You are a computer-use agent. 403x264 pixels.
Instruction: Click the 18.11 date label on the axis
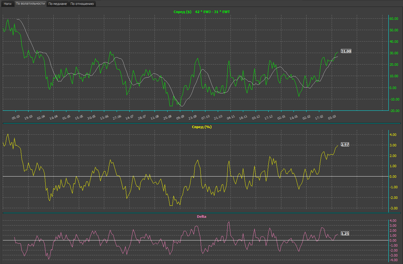coord(244,117)
